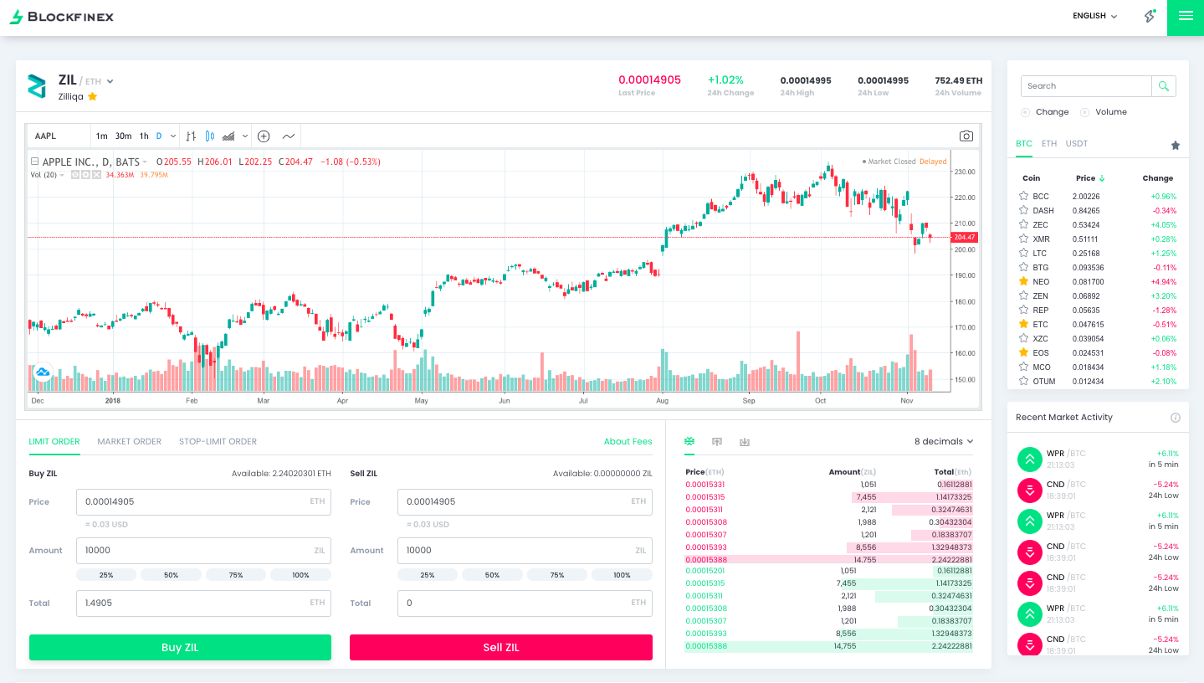Set buy amount to 50% preset
1204x683 pixels.
pyautogui.click(x=171, y=575)
